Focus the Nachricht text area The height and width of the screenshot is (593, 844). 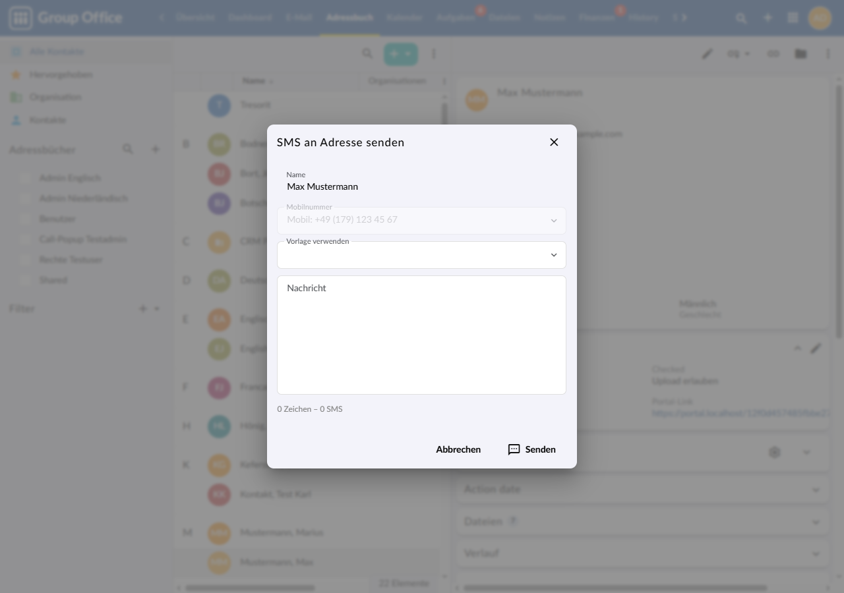click(x=421, y=335)
